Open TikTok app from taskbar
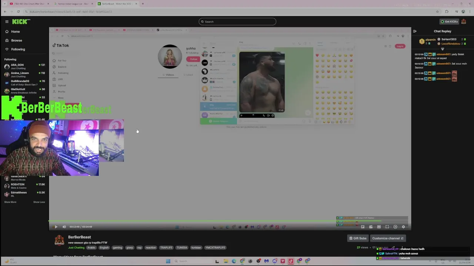 coord(291,261)
